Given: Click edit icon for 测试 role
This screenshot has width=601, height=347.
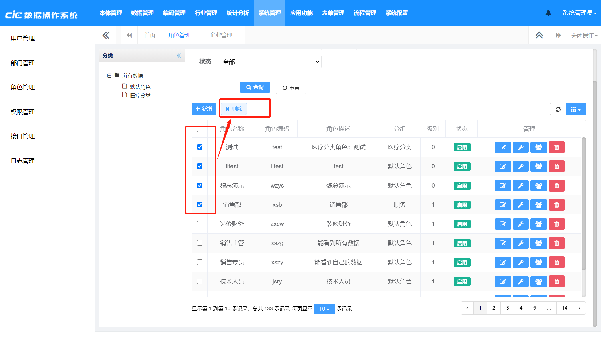Looking at the screenshot, I should click(503, 147).
